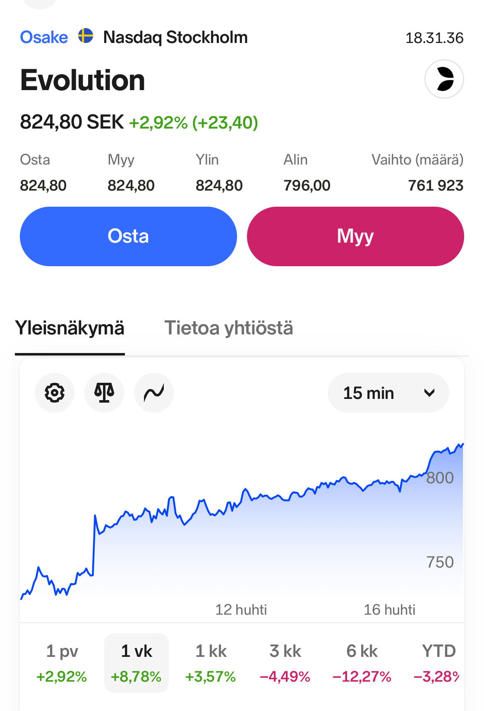Image resolution: width=484 pixels, height=711 pixels.
Task: Tap the chart line type icon
Action: point(154,393)
